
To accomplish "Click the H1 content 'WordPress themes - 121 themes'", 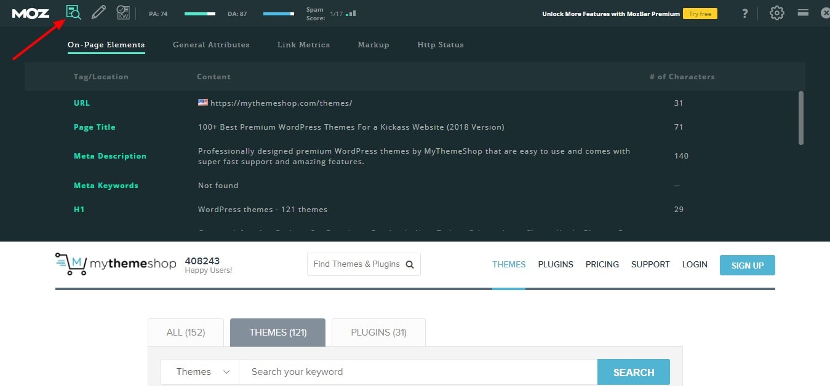I will click(263, 210).
